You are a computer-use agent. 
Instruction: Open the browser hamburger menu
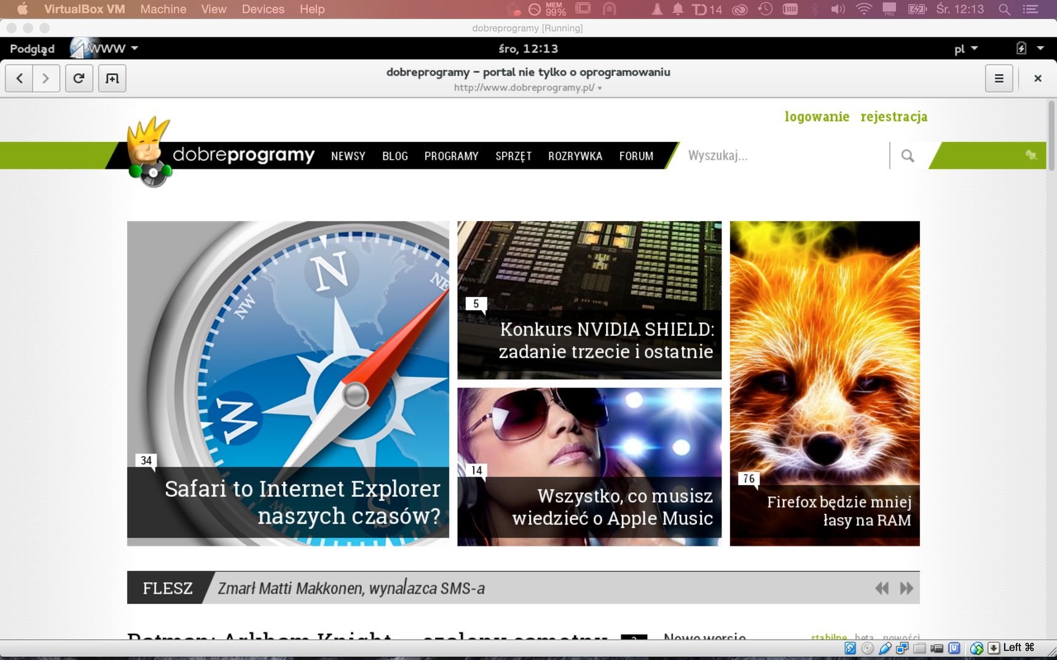999,79
